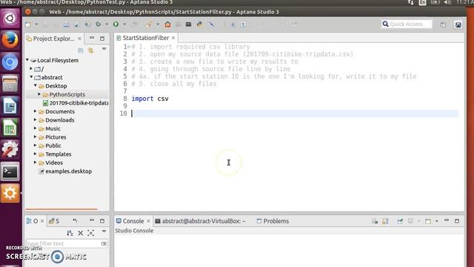Click the New file toolbar icon

point(28,24)
